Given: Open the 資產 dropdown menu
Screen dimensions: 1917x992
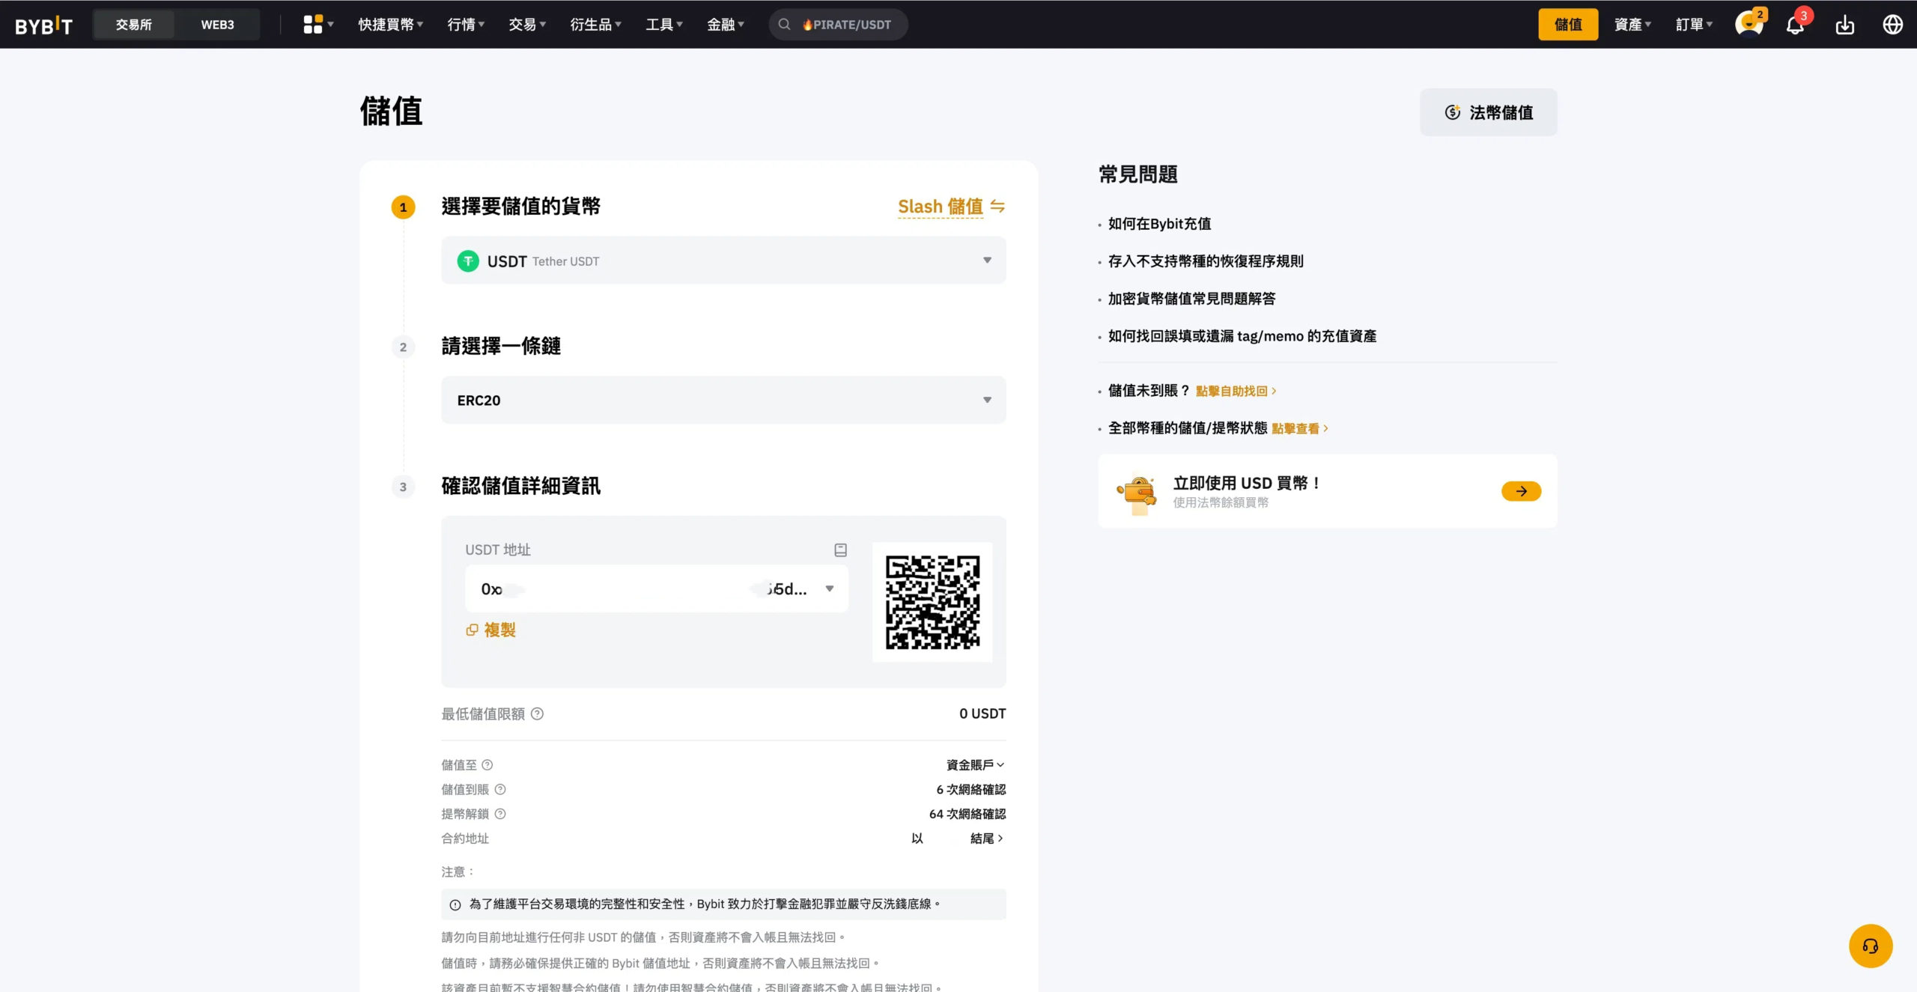Looking at the screenshot, I should [x=1632, y=25].
